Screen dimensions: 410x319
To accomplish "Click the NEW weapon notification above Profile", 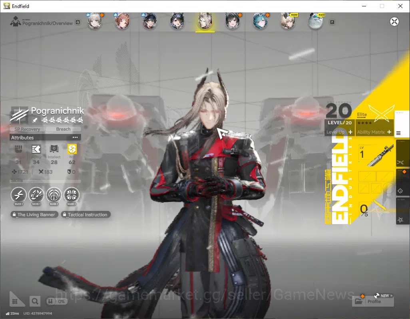I will pyautogui.click(x=383, y=295).
